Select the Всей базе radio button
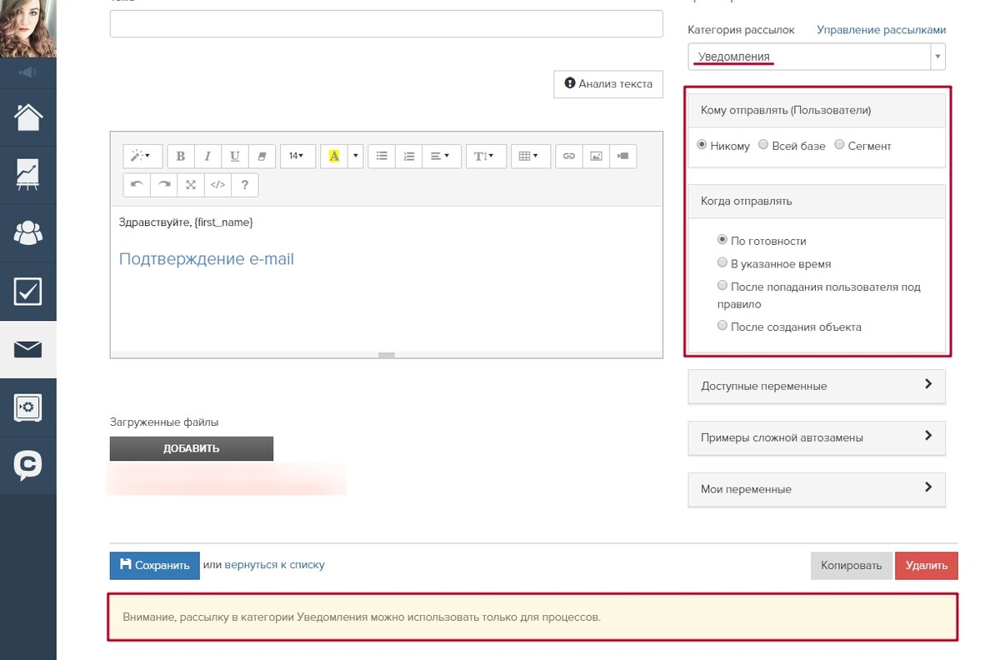Screen dimensions: 1000x660 click(x=763, y=145)
